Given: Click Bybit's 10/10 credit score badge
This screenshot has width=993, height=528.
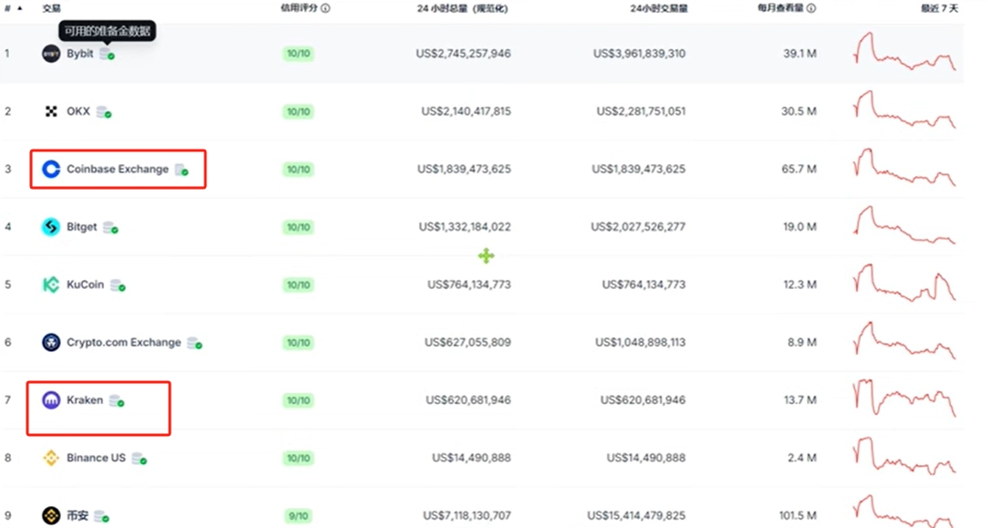Looking at the screenshot, I should (298, 54).
